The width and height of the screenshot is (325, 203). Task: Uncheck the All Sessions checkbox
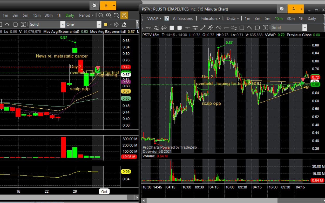[x=167, y=18]
